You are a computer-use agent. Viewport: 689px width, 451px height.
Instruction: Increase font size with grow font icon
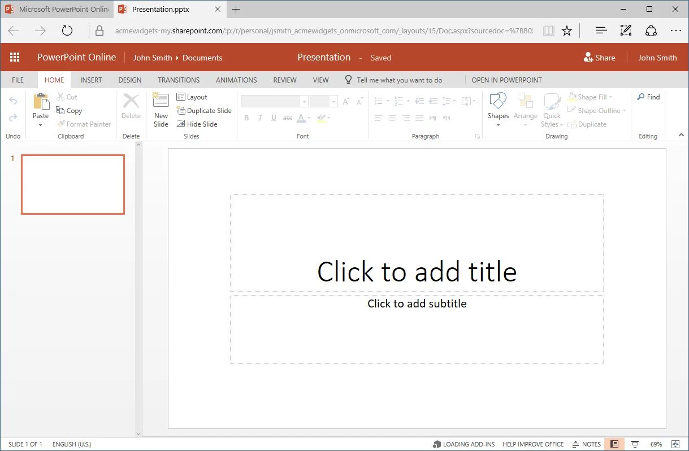346,102
